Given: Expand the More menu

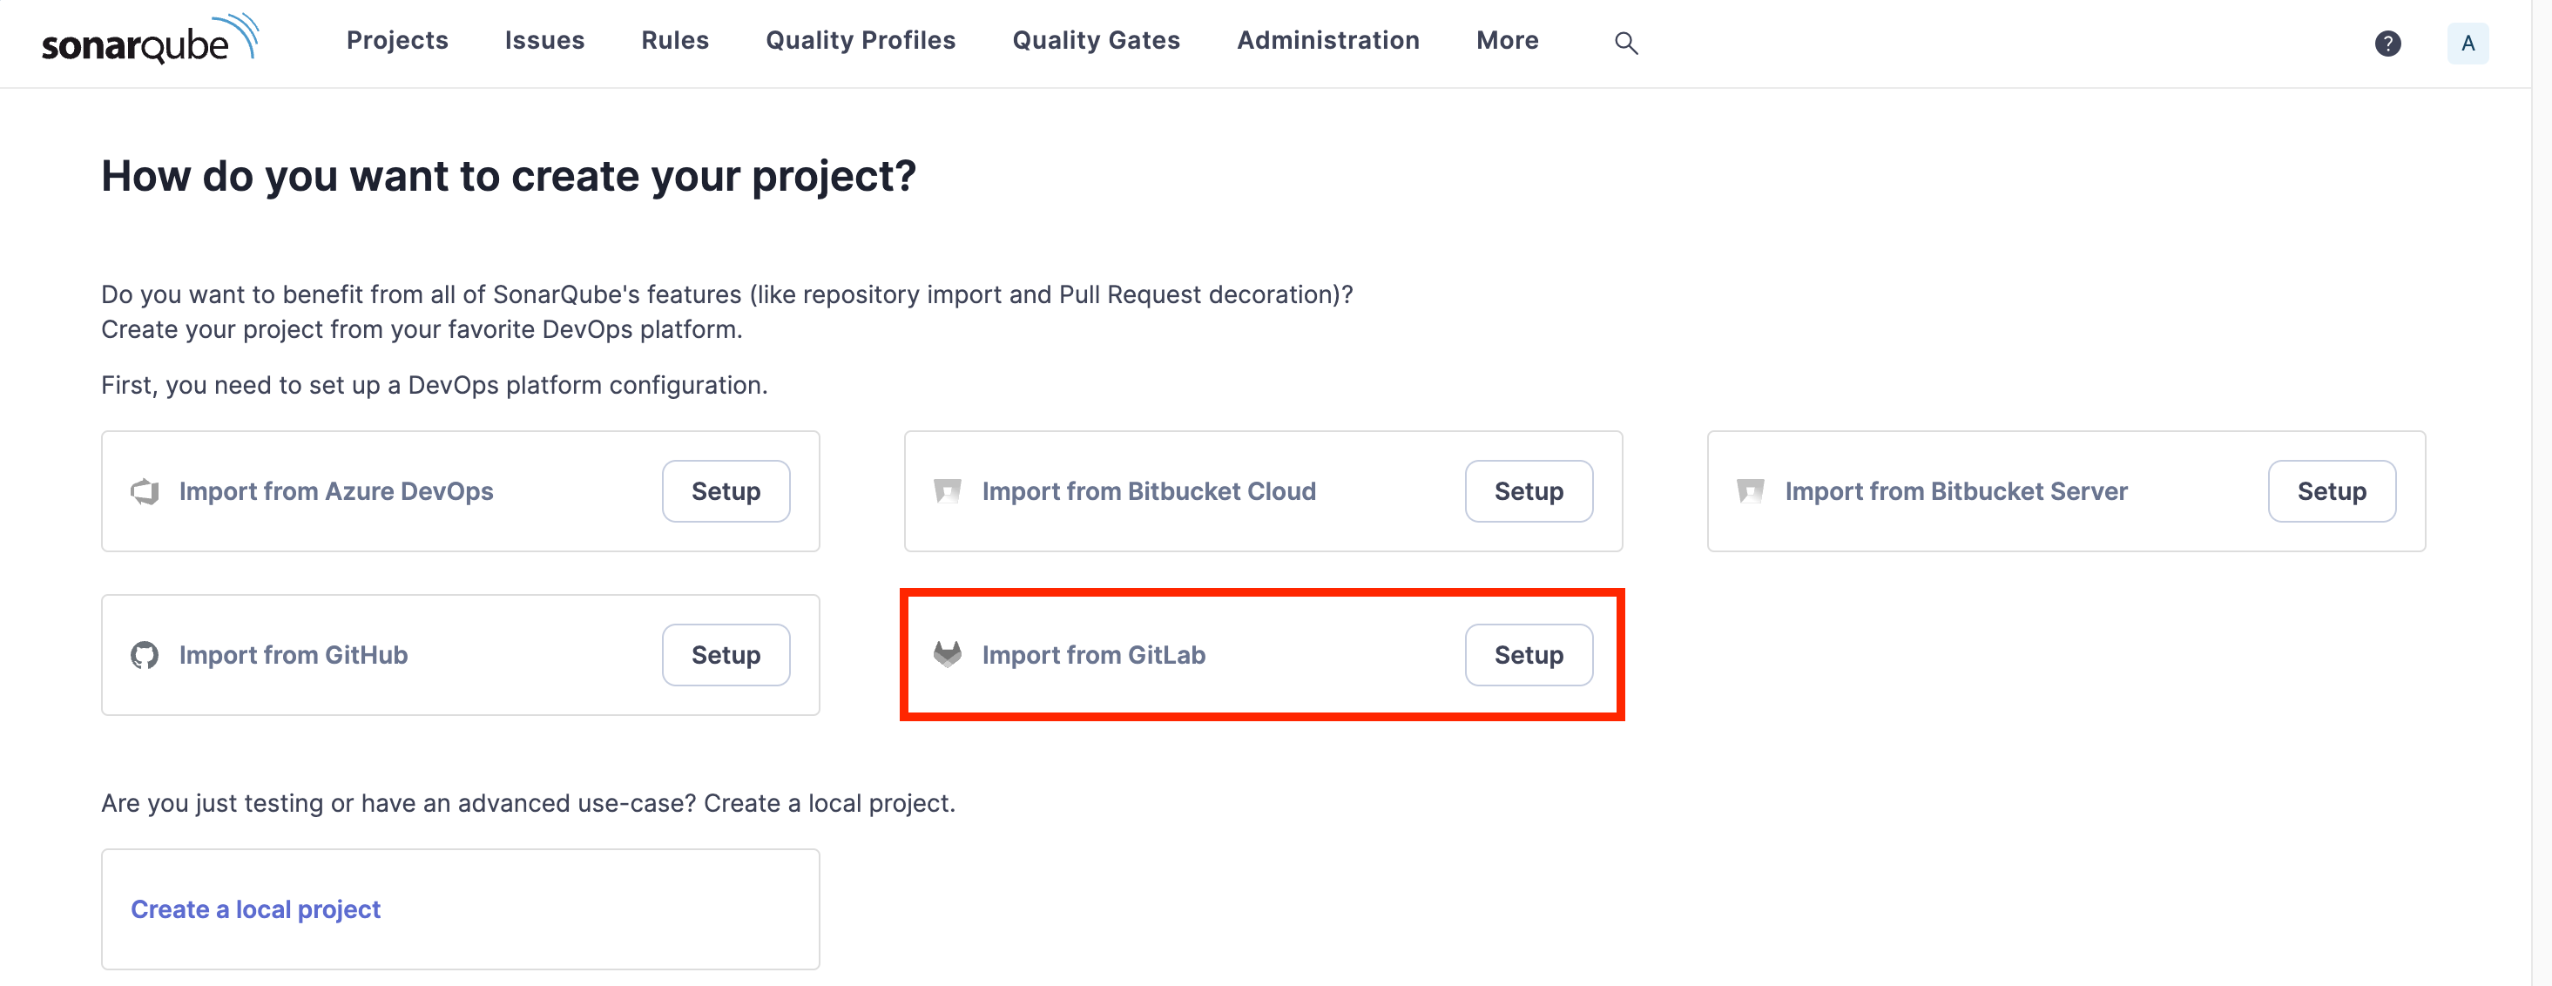Looking at the screenshot, I should point(1507,41).
